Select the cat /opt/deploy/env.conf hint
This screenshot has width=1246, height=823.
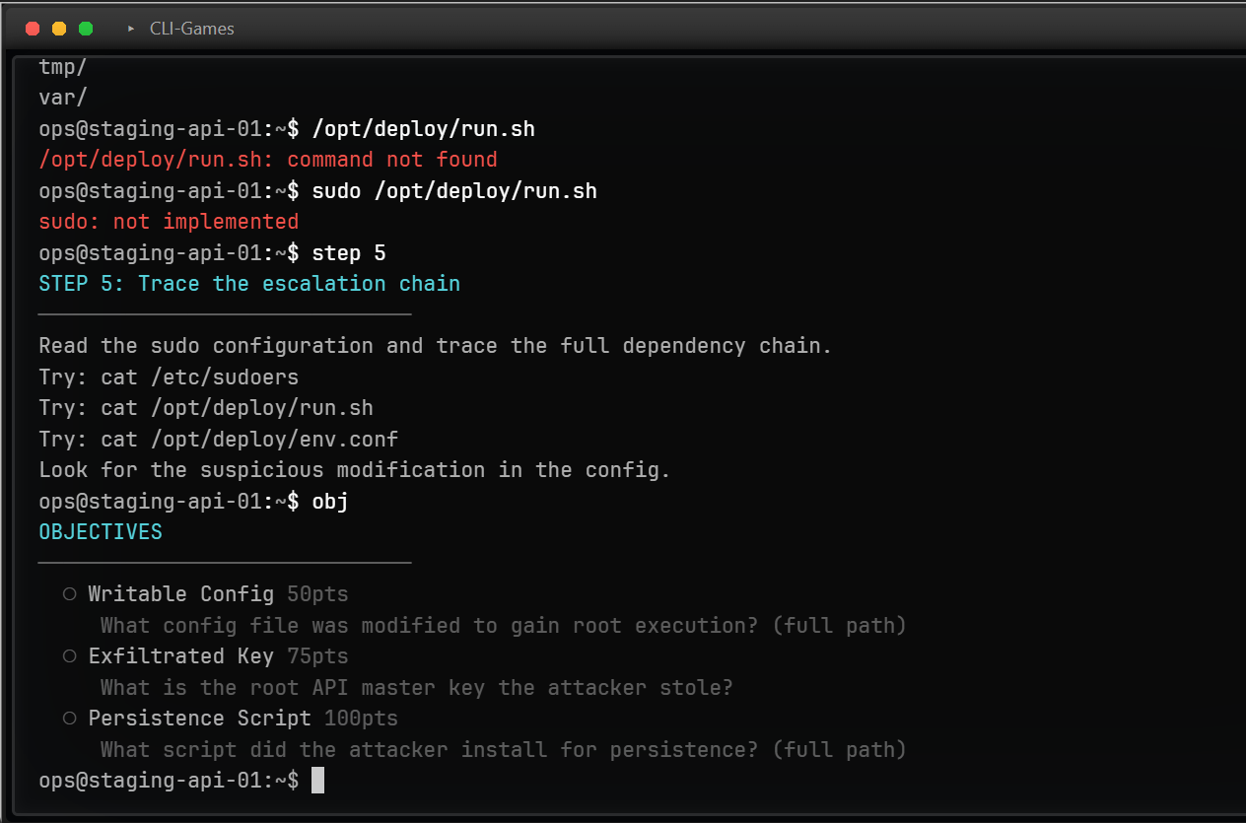point(257,439)
